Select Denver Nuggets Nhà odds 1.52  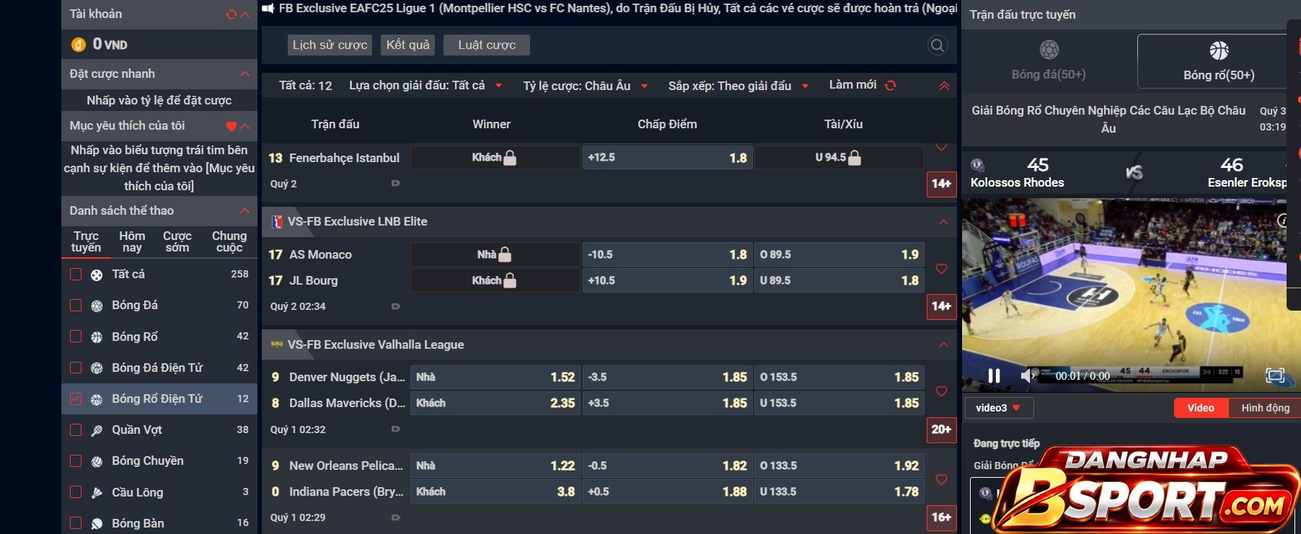495,377
